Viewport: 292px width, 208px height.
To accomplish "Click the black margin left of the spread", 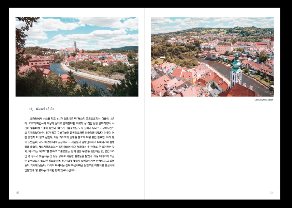I will (x=4, y=102).
